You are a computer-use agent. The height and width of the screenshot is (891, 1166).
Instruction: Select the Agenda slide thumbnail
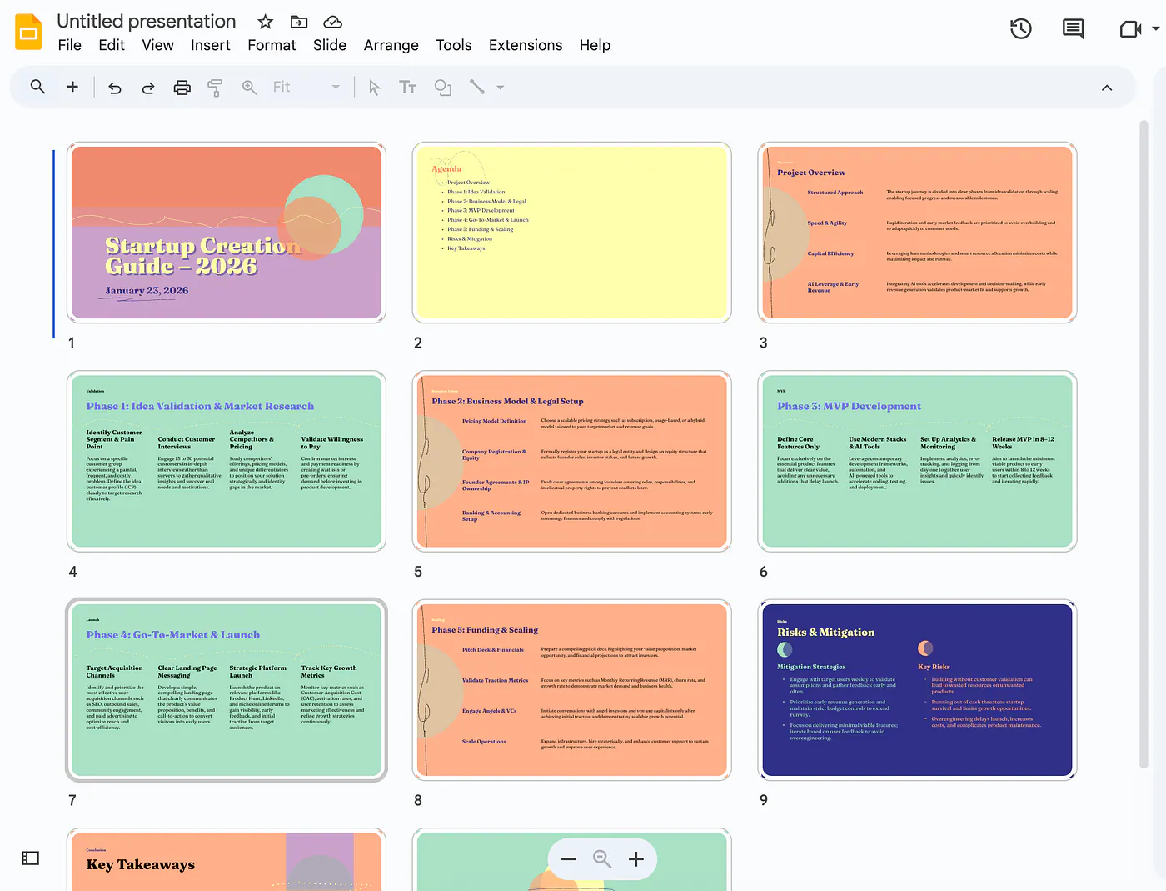click(x=572, y=233)
